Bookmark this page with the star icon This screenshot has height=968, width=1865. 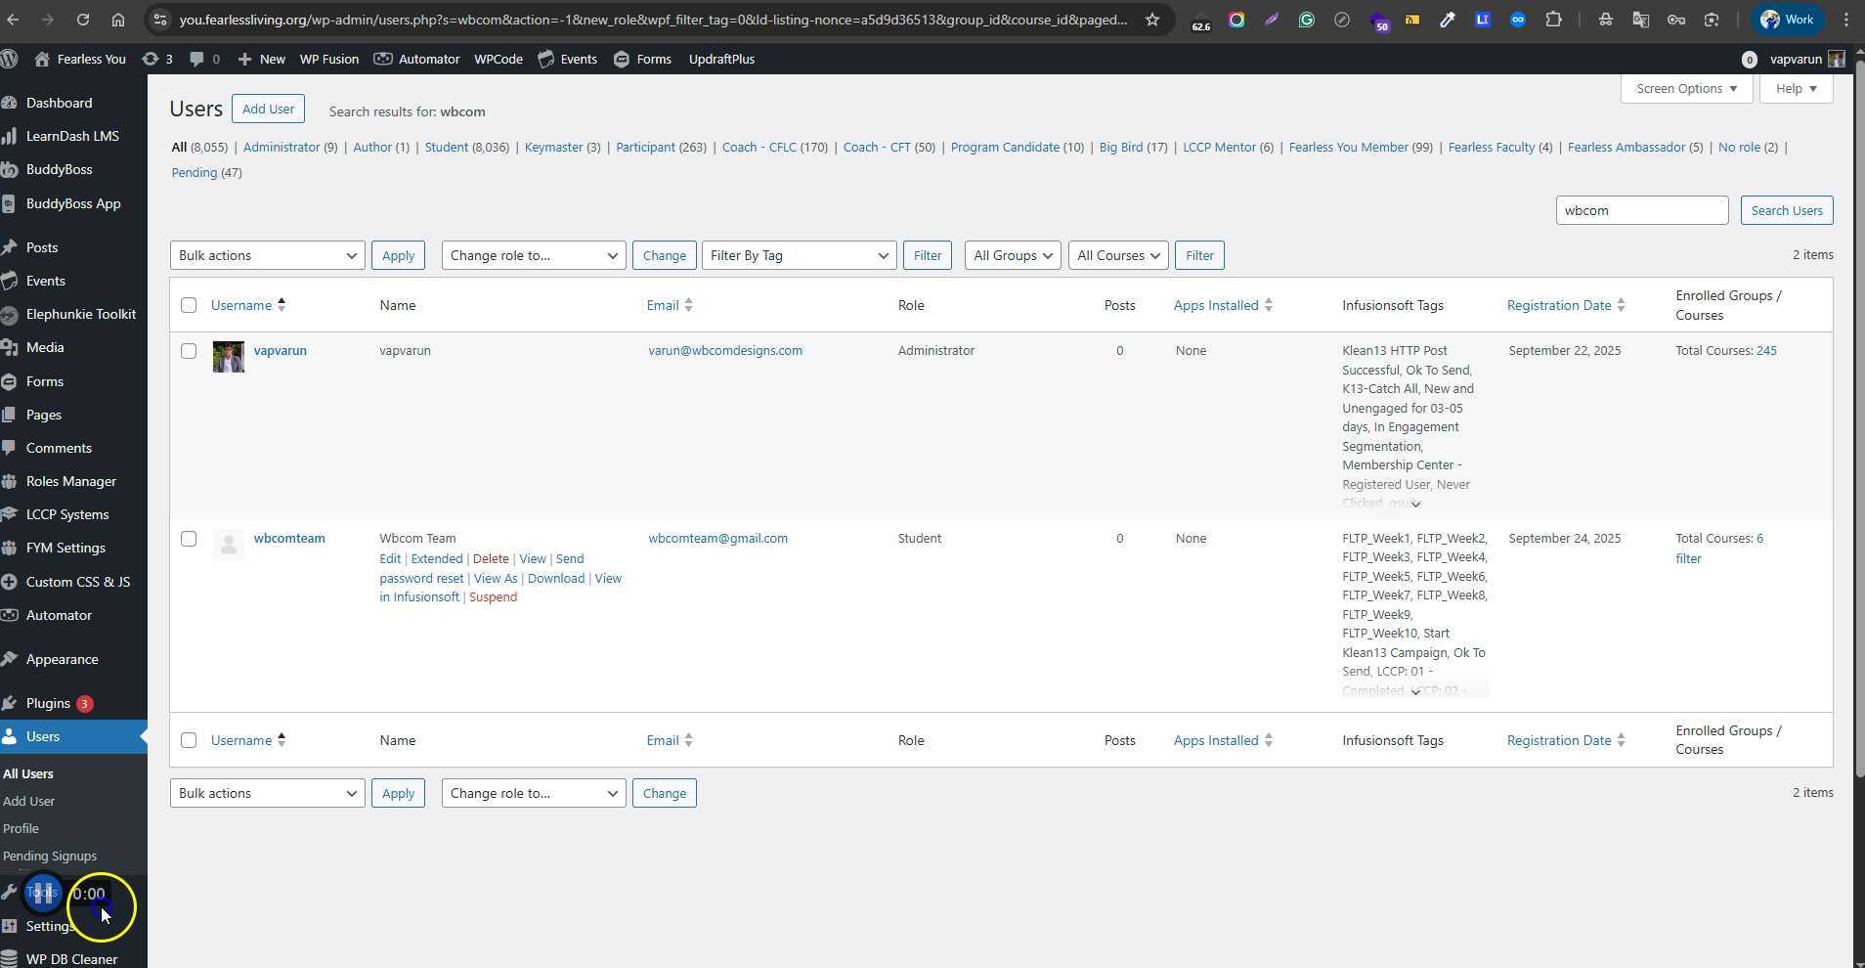click(x=1152, y=20)
